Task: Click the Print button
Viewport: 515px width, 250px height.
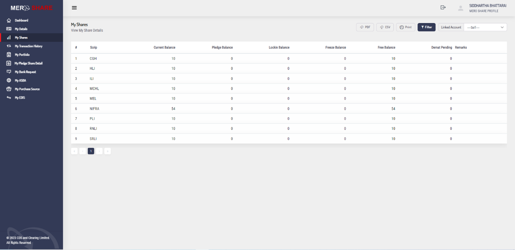Action: coord(406,27)
